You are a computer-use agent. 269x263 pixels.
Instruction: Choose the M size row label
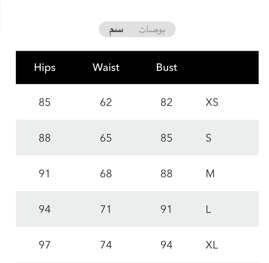[x=210, y=173]
